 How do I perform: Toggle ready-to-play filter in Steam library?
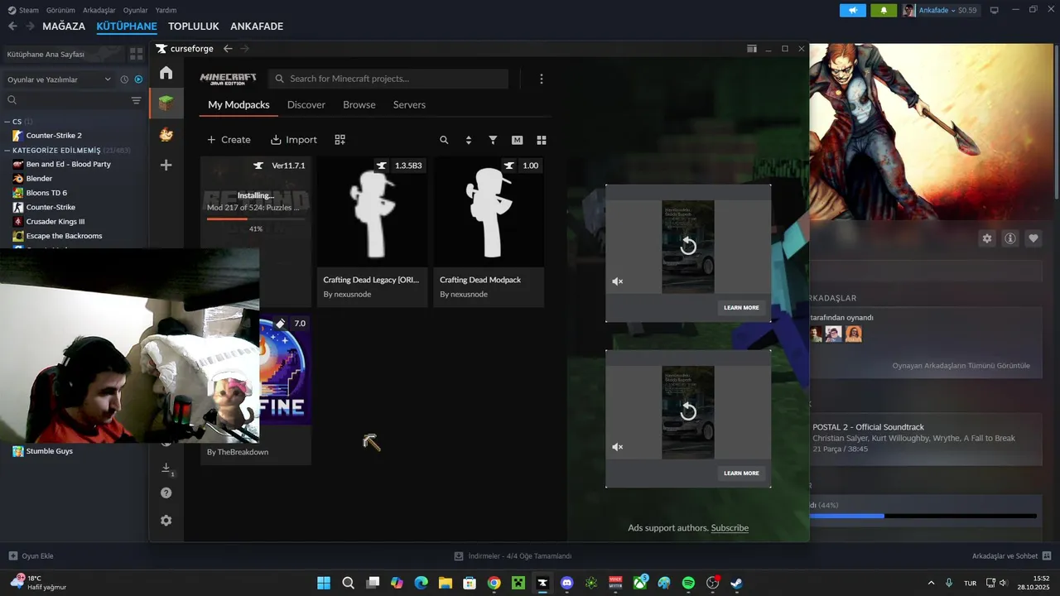pyautogui.click(x=138, y=79)
